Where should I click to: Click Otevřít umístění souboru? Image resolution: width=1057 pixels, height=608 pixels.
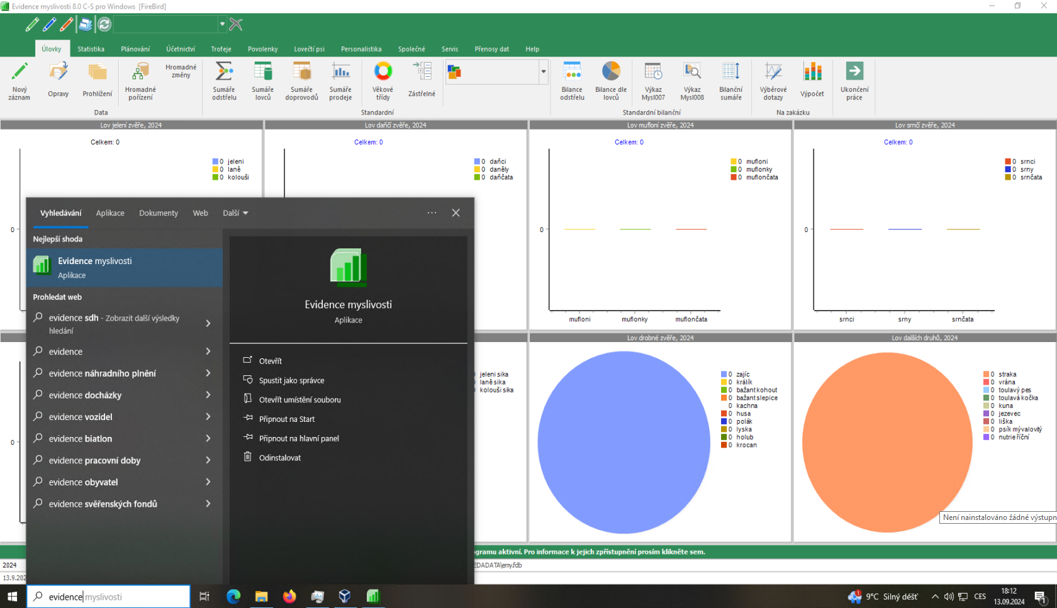300,400
